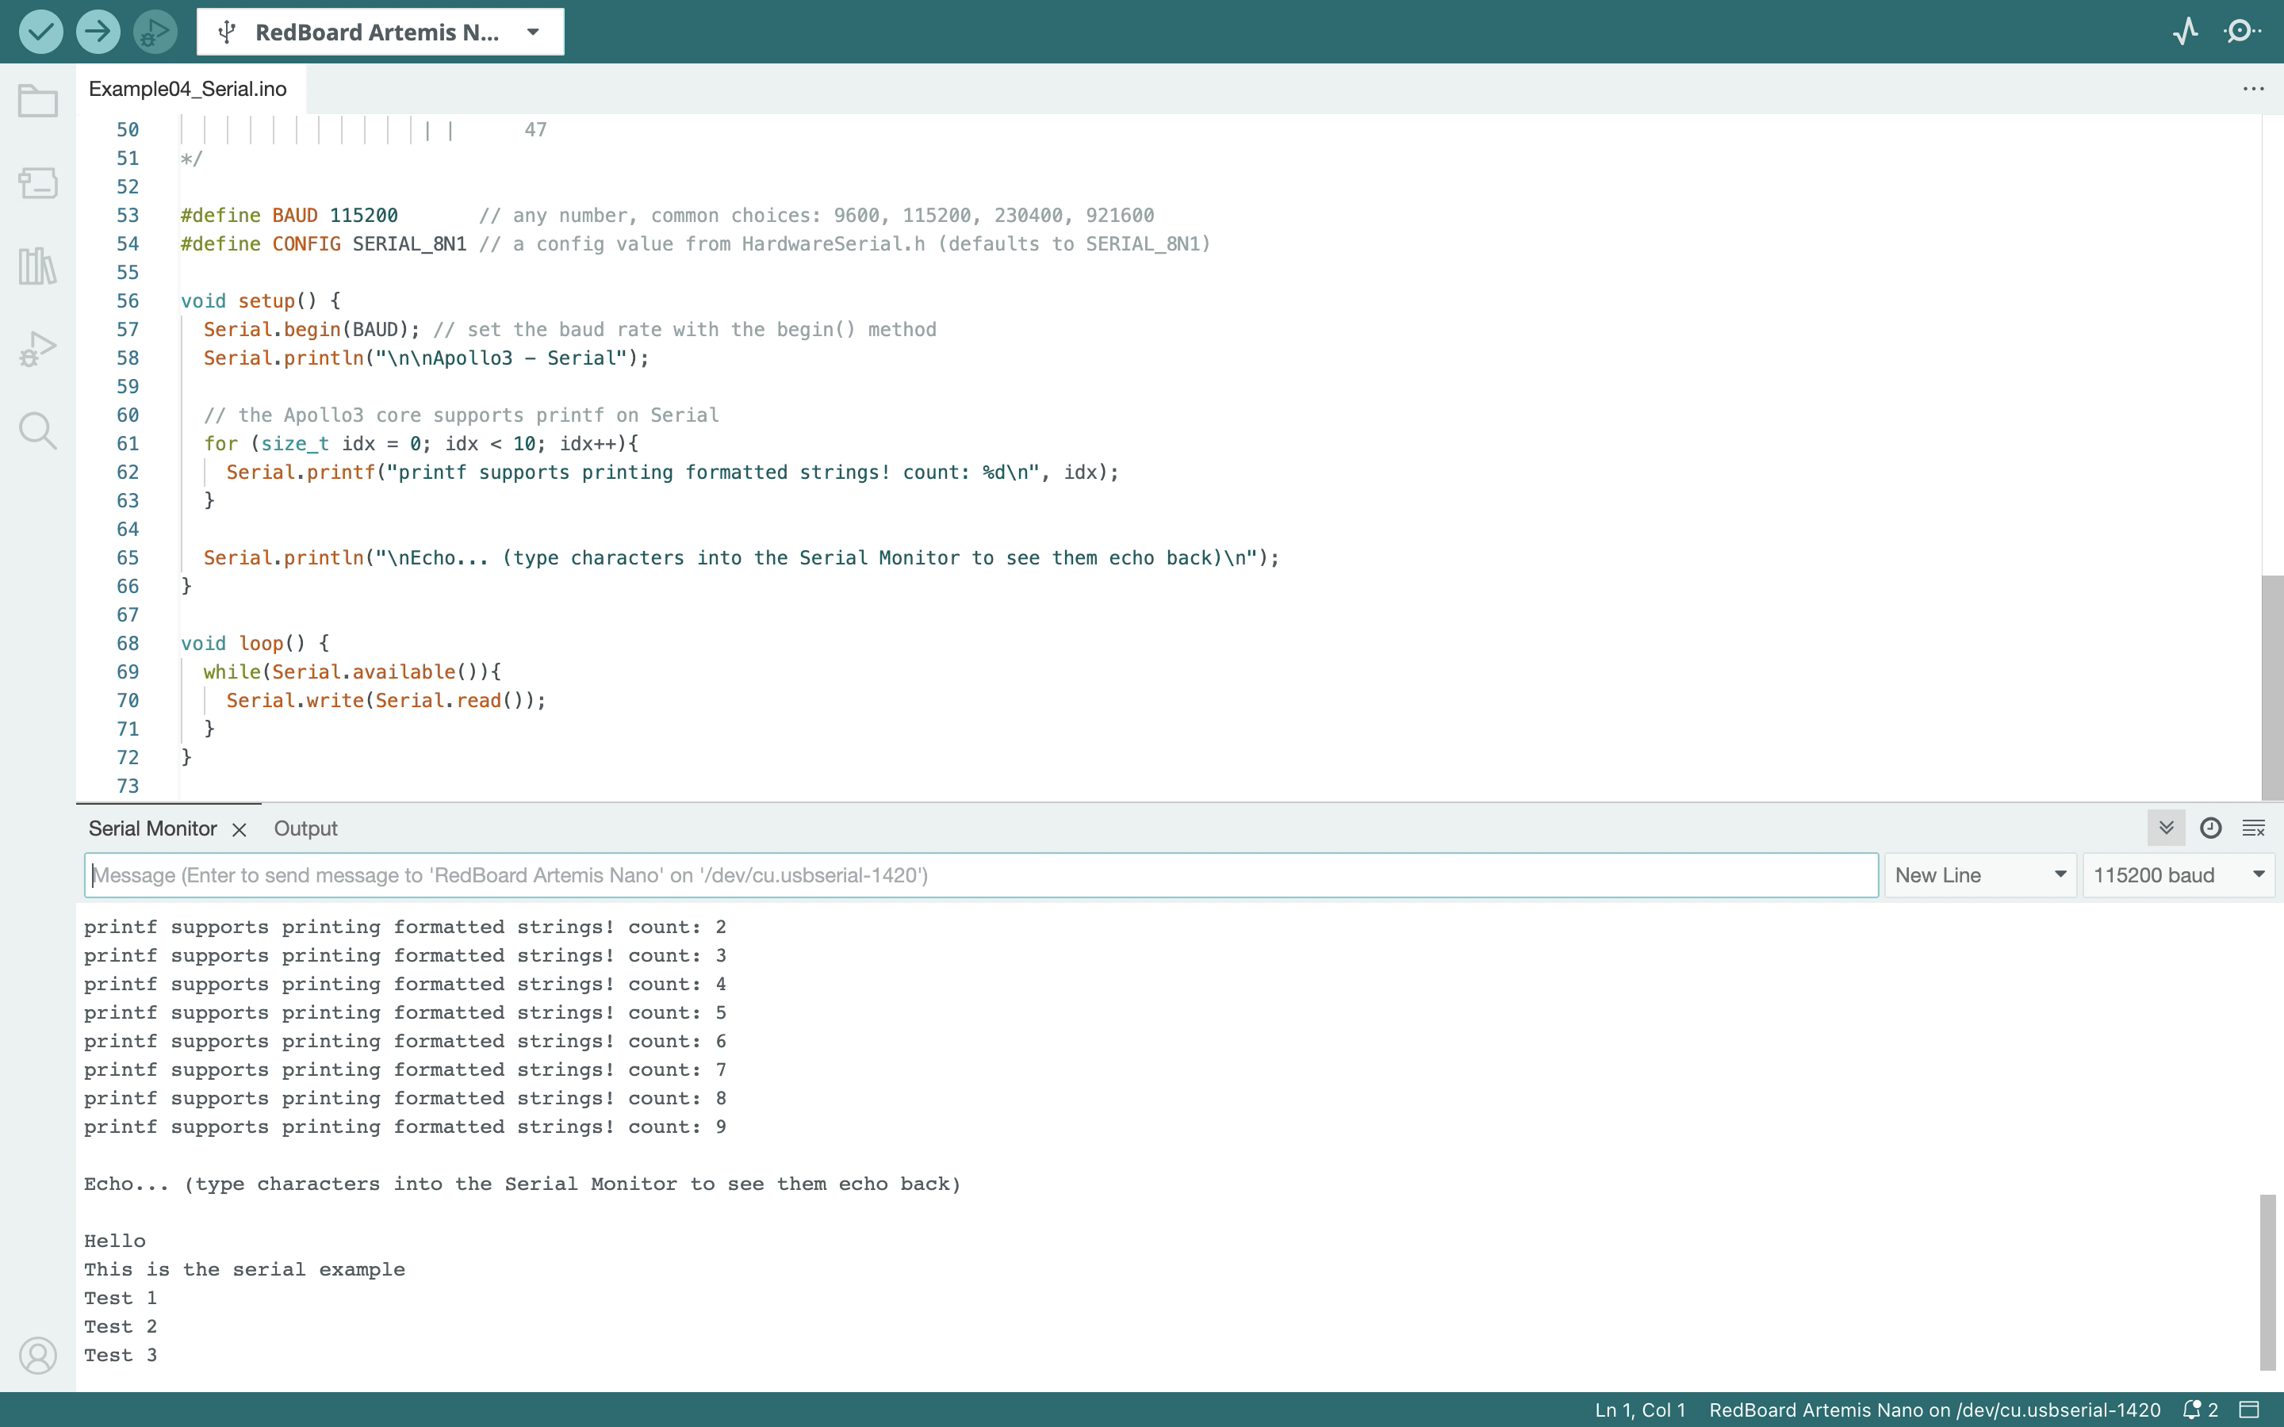Start debugging with the debug play icon

[155, 31]
